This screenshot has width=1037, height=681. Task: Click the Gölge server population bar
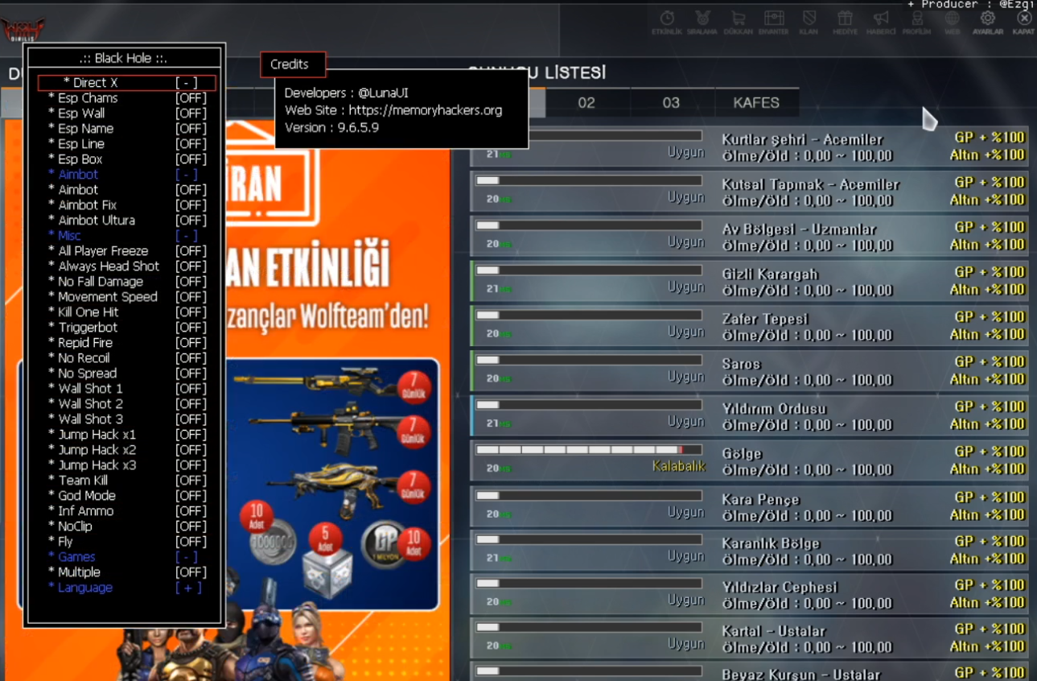(x=589, y=450)
